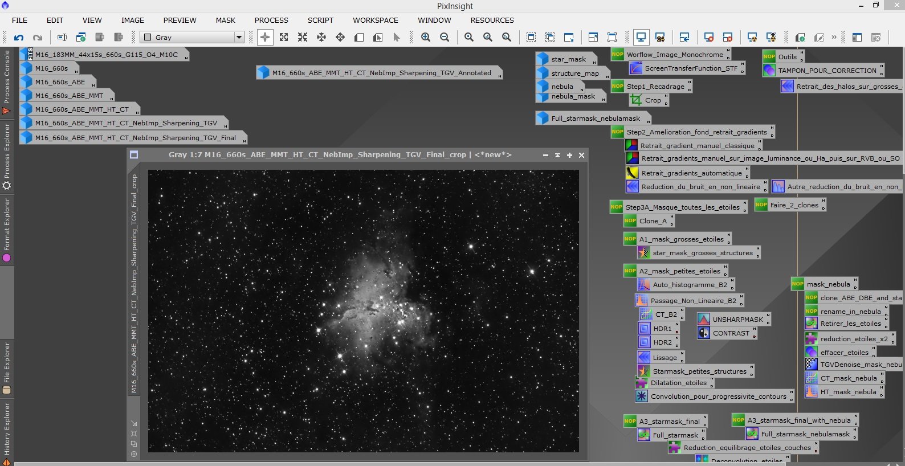Open the PROCESS menu
This screenshot has height=466, width=905.
[271, 20]
